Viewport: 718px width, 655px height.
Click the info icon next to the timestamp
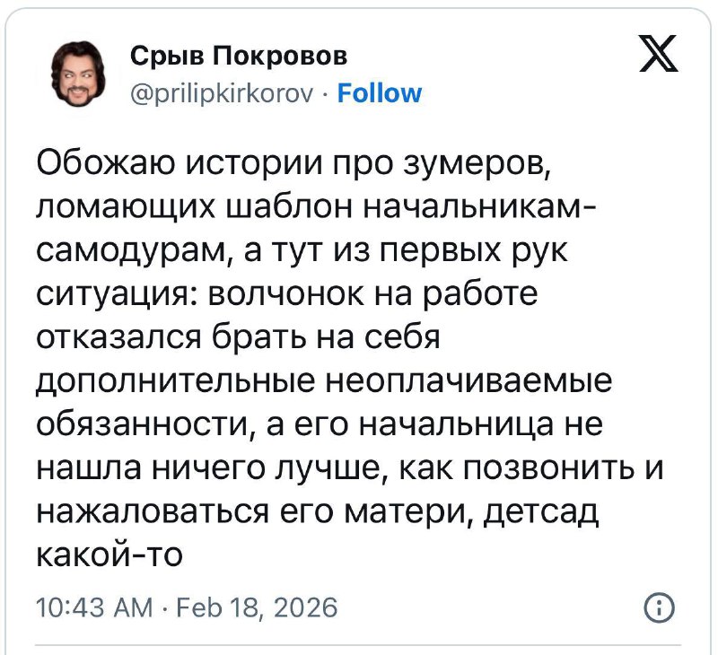coord(661,607)
